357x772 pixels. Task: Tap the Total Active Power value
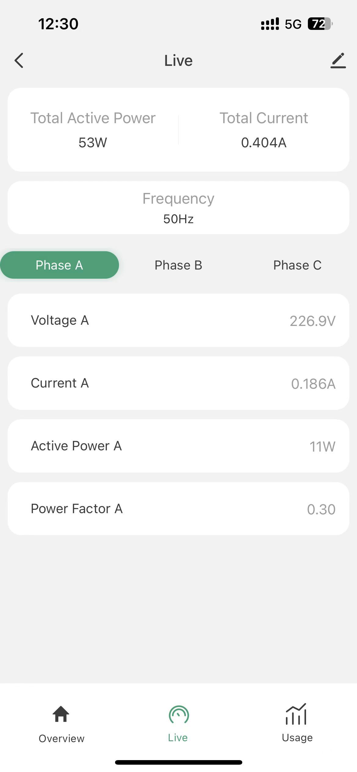tap(93, 142)
